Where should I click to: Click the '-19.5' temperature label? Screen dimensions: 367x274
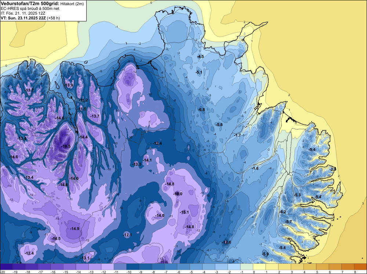(x=66, y=146)
